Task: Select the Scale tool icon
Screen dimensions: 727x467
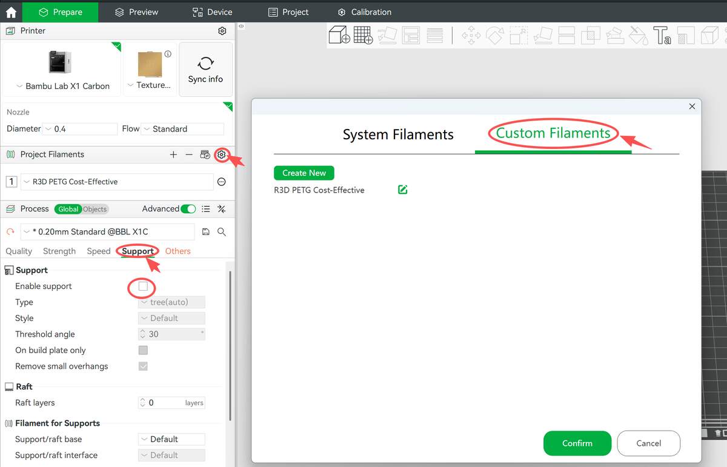Action: 519,35
